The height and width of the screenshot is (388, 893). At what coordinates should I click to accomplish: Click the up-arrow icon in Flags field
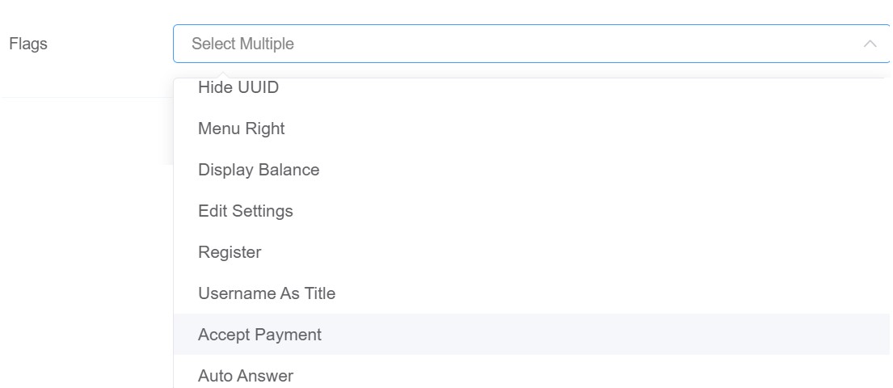[x=870, y=44]
